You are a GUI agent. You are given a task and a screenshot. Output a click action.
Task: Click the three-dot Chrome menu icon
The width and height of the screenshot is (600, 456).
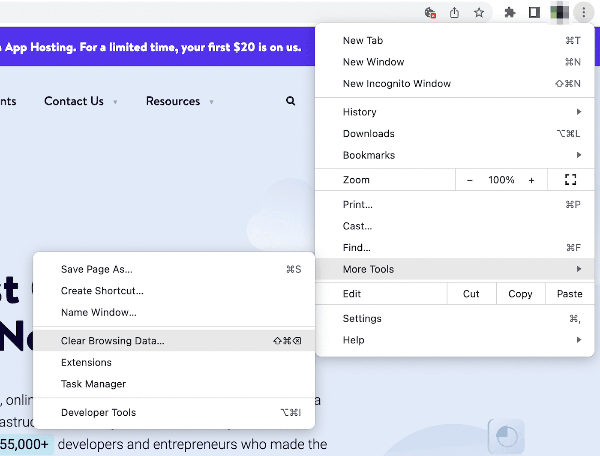click(x=584, y=12)
